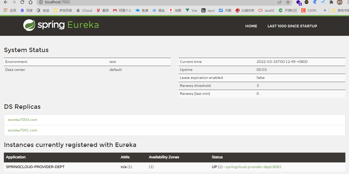
Task: Click the Availability Zones column header
Action: point(164,157)
